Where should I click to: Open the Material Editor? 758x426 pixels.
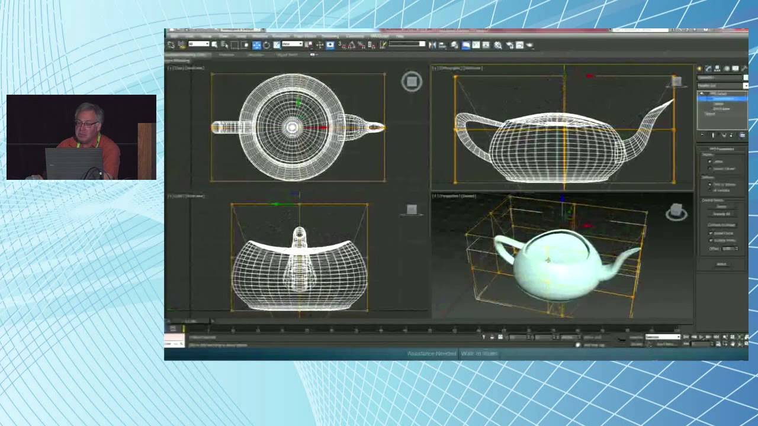point(497,45)
